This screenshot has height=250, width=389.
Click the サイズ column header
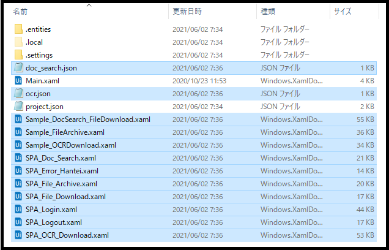click(x=343, y=12)
